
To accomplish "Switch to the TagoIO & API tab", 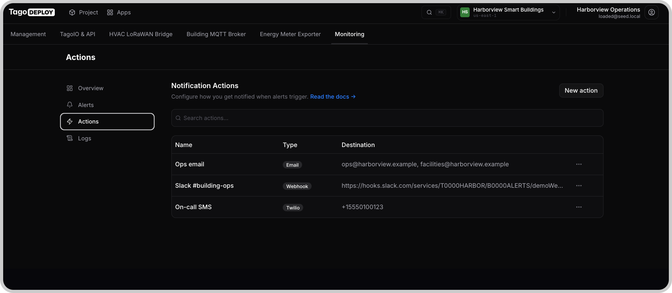I will (x=77, y=34).
